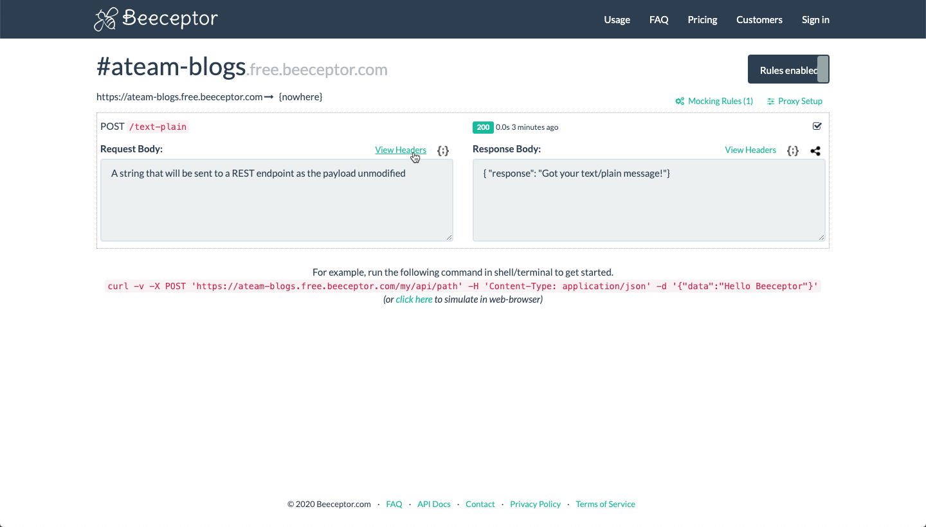Tick the checkbox on the POST request row

click(817, 126)
